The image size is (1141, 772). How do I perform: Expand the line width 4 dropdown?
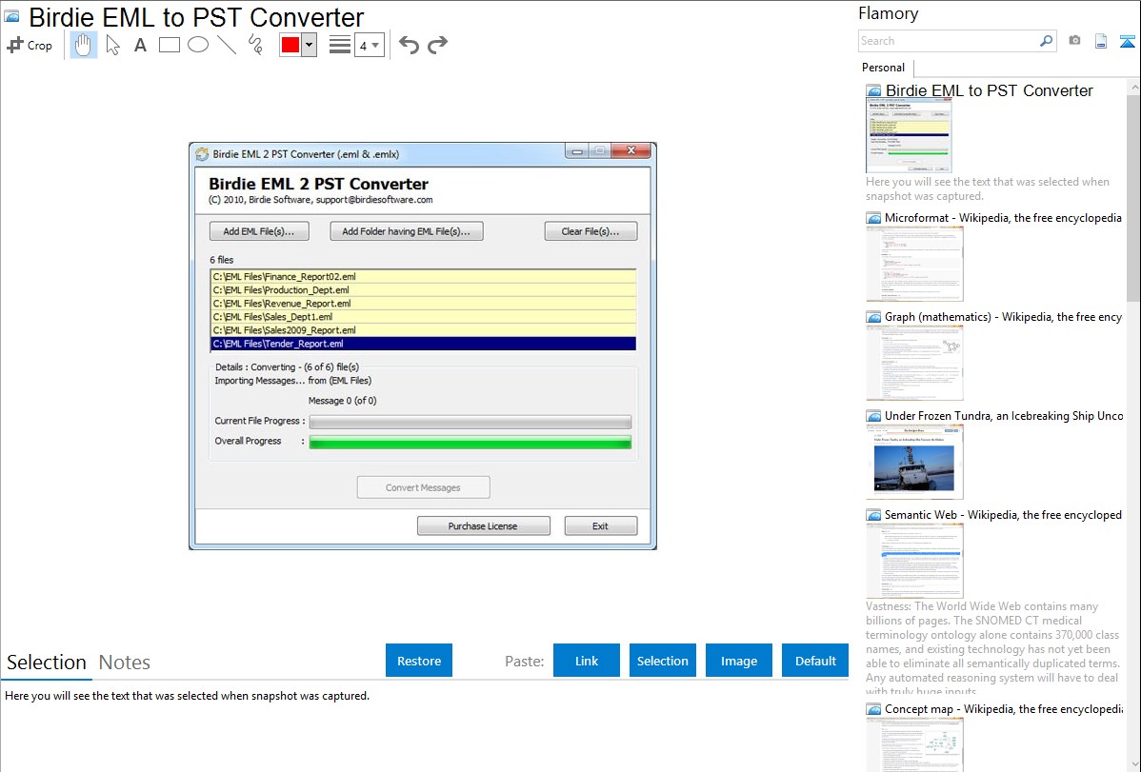click(370, 45)
